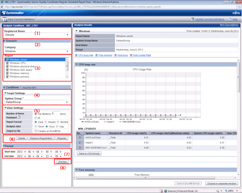Click the zoom level magnifier in status bar

point(226,191)
